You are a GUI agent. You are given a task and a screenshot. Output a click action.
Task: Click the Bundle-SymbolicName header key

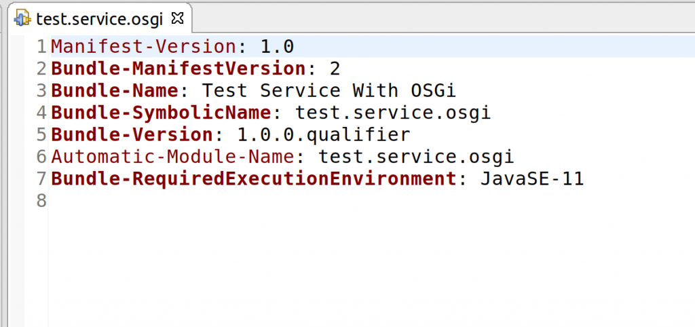(161, 113)
